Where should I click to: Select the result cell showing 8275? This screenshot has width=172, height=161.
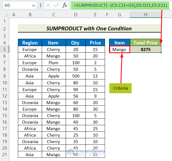[146, 49]
